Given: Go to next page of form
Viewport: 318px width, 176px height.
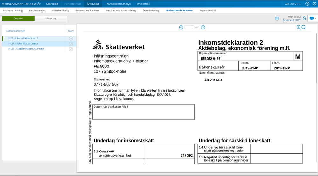Looking at the screenshot, I should 203,27.
